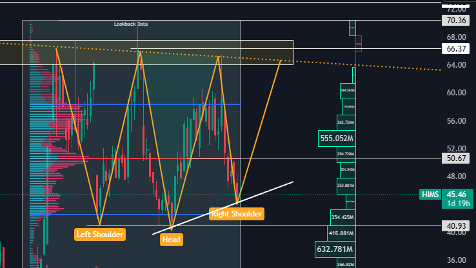Select the 555.052M volume bar
Screen dimensions: 476x268
337,139
